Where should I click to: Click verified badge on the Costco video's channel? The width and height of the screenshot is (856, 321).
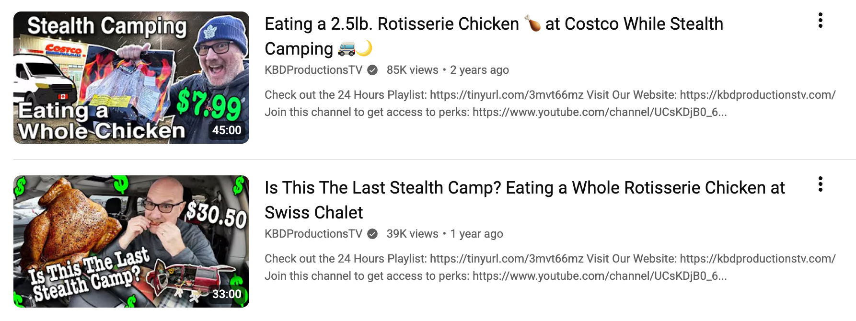372,70
